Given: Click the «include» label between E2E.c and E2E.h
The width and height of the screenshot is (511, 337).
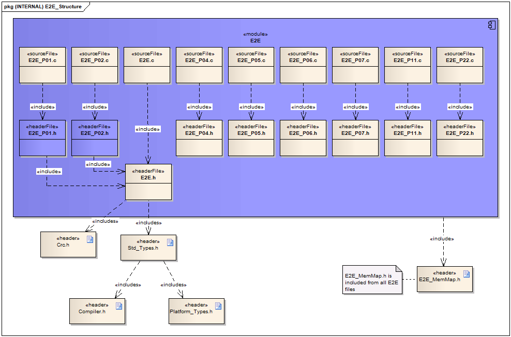Looking at the screenshot, I should pos(148,129).
